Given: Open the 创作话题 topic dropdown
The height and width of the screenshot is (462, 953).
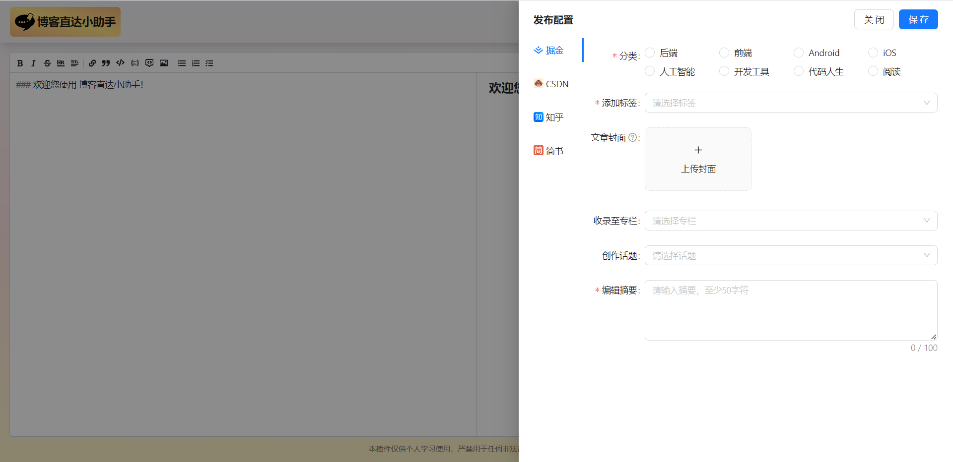Looking at the screenshot, I should click(791, 255).
